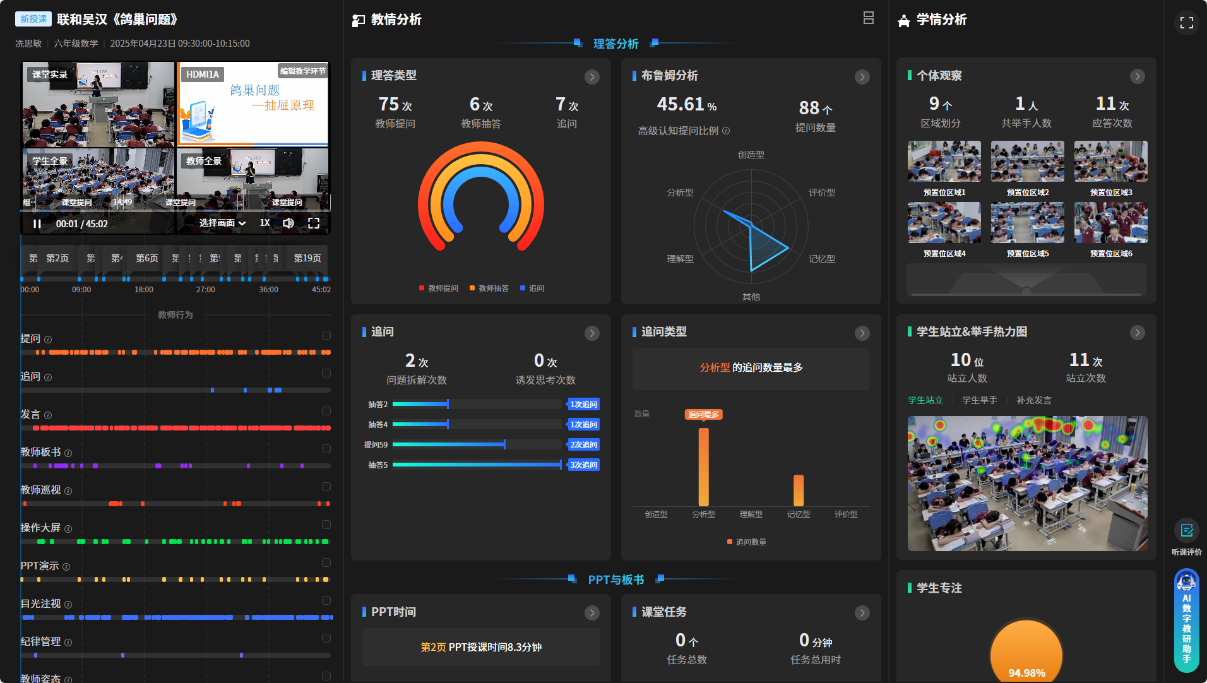Viewport: 1207px width, 683px height.
Task: Enter fullscreen on the video player
Action: click(x=314, y=223)
